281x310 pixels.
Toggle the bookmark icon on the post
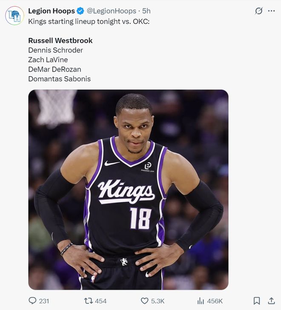tap(257, 301)
